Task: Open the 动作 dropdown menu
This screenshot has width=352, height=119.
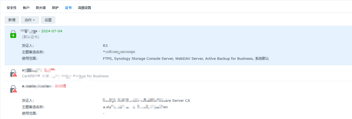Action: click(x=30, y=20)
